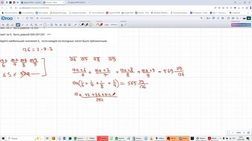
Task: Select the fx formula tool
Action: pos(61,25)
